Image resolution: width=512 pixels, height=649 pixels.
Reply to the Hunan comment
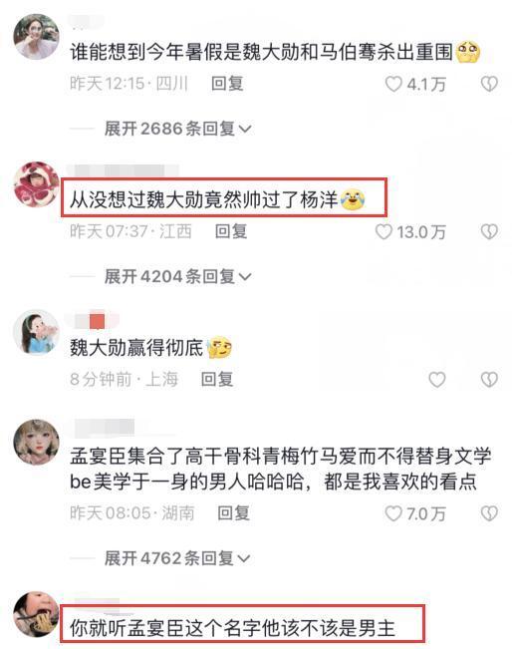coord(234,513)
